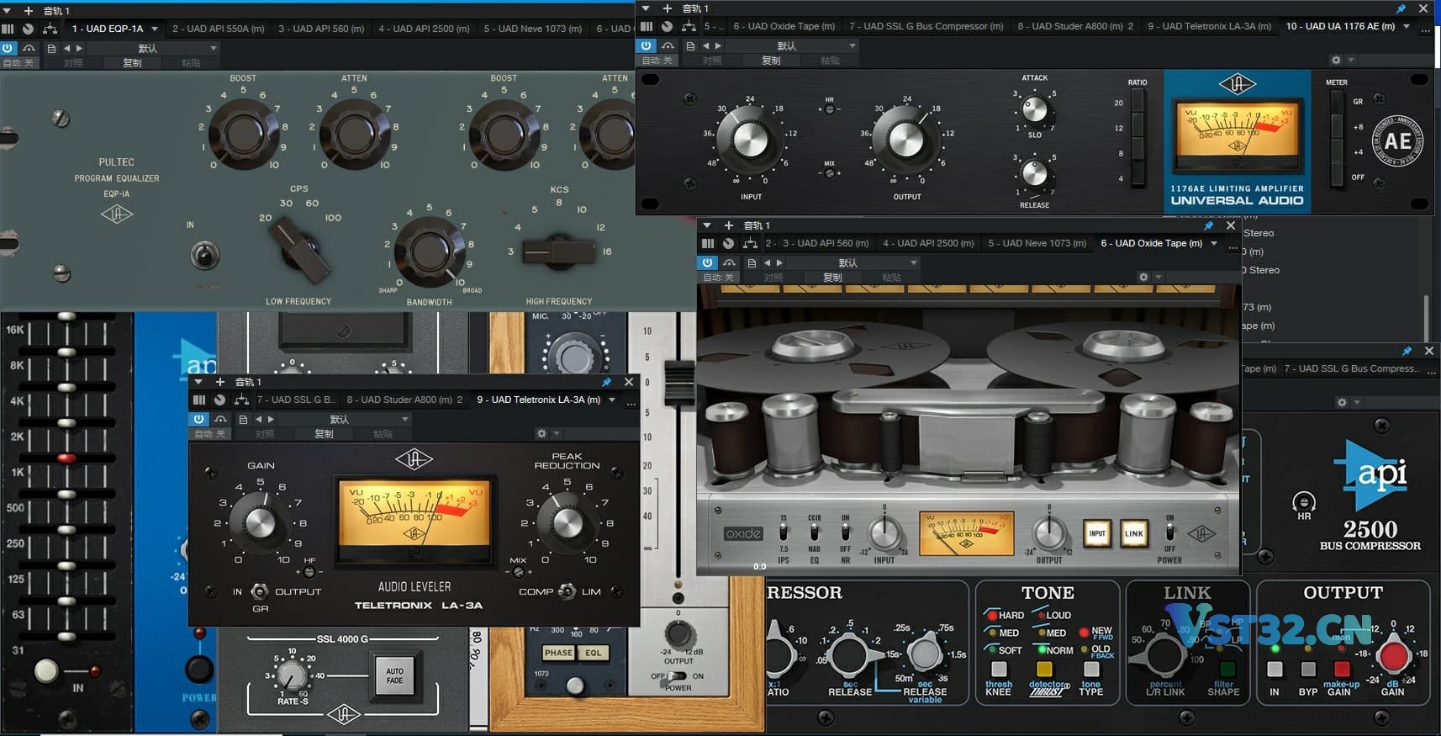The height and width of the screenshot is (736, 1441).
Task: Open preset file icon in Oxide Tape window
Action: pos(752,262)
